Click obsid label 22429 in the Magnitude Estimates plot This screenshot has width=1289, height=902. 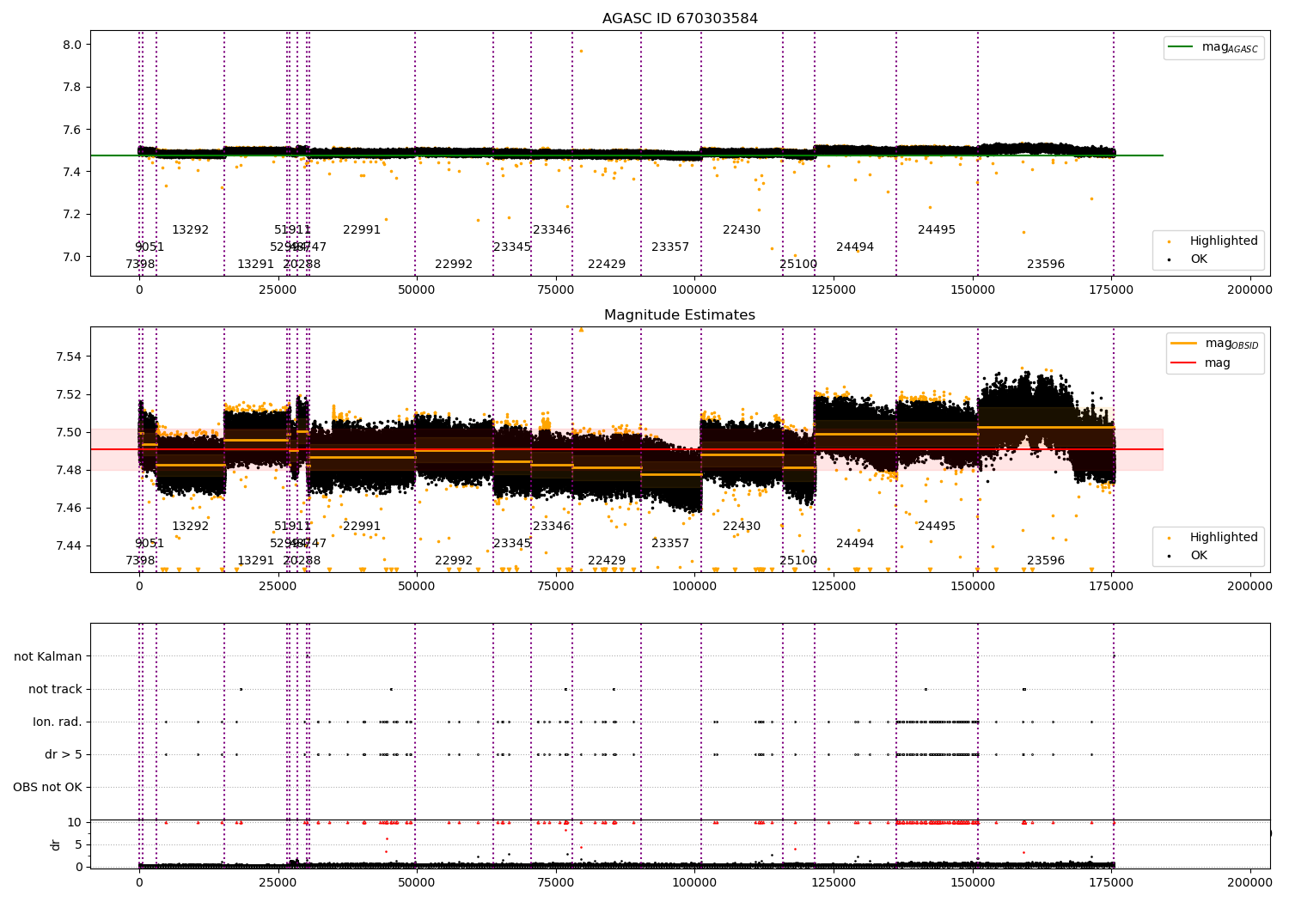click(607, 561)
